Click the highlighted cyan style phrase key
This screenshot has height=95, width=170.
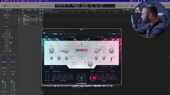click(82, 78)
